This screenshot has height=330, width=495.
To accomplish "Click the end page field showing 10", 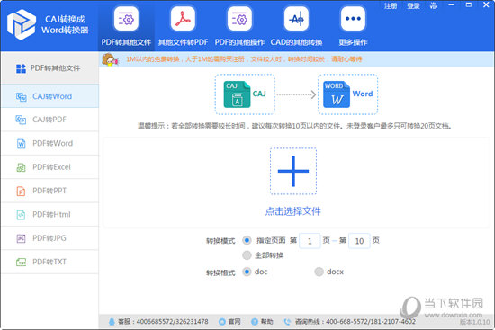I will [359, 241].
